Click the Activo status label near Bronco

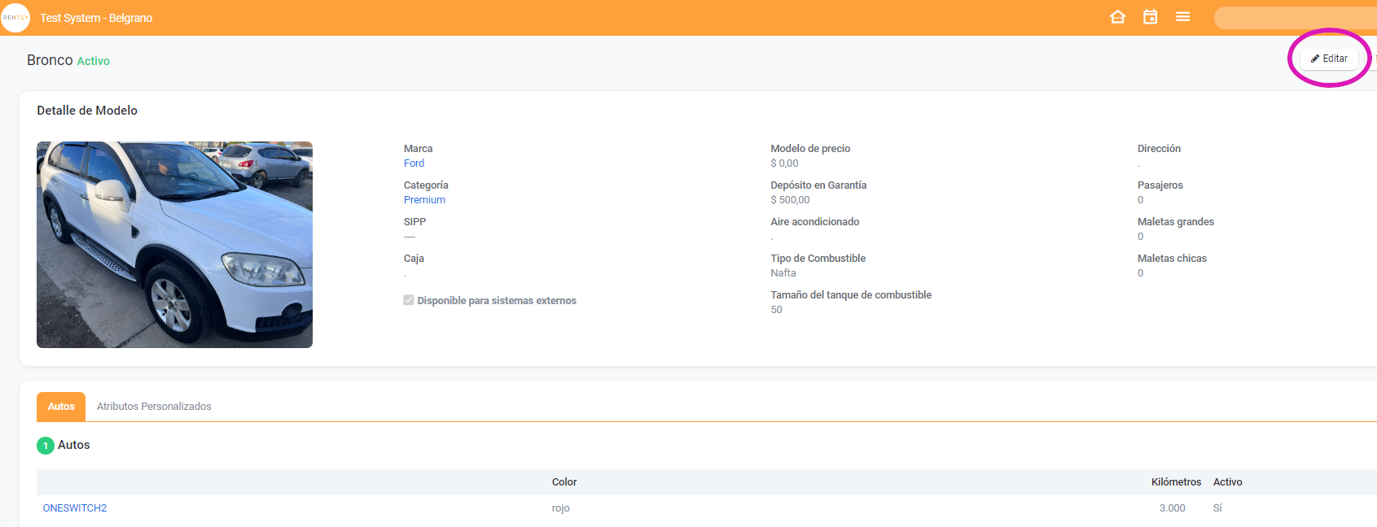(93, 61)
